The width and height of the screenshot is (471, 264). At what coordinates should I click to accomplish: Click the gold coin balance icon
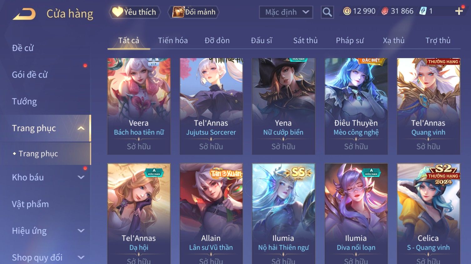347,11
